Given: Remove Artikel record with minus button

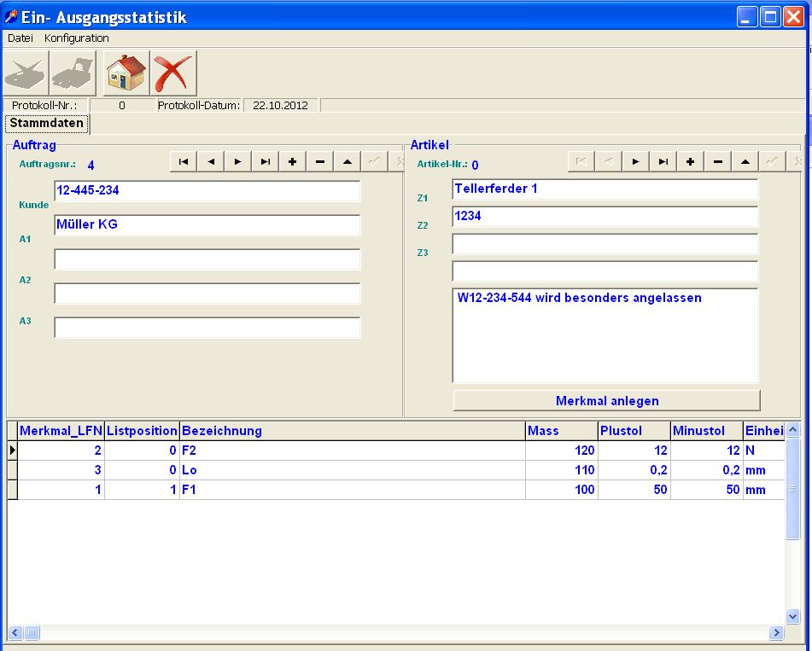Looking at the screenshot, I should point(717,162).
